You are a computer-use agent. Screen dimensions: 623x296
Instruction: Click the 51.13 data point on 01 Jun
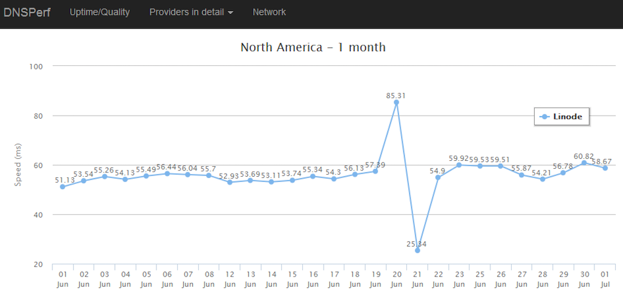63,186
